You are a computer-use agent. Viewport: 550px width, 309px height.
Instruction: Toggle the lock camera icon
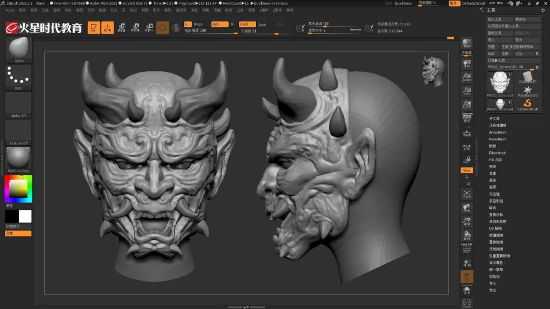[x=466, y=160]
